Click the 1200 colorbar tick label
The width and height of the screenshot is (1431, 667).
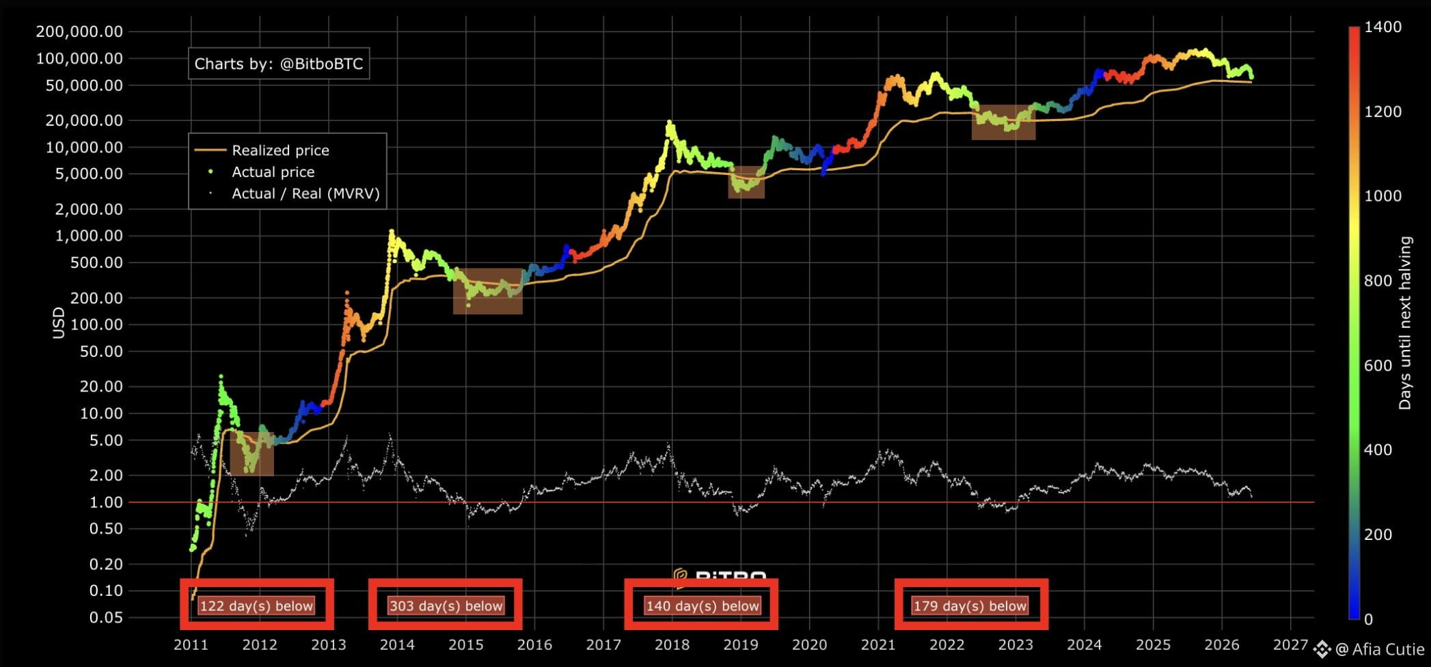[x=1383, y=111]
